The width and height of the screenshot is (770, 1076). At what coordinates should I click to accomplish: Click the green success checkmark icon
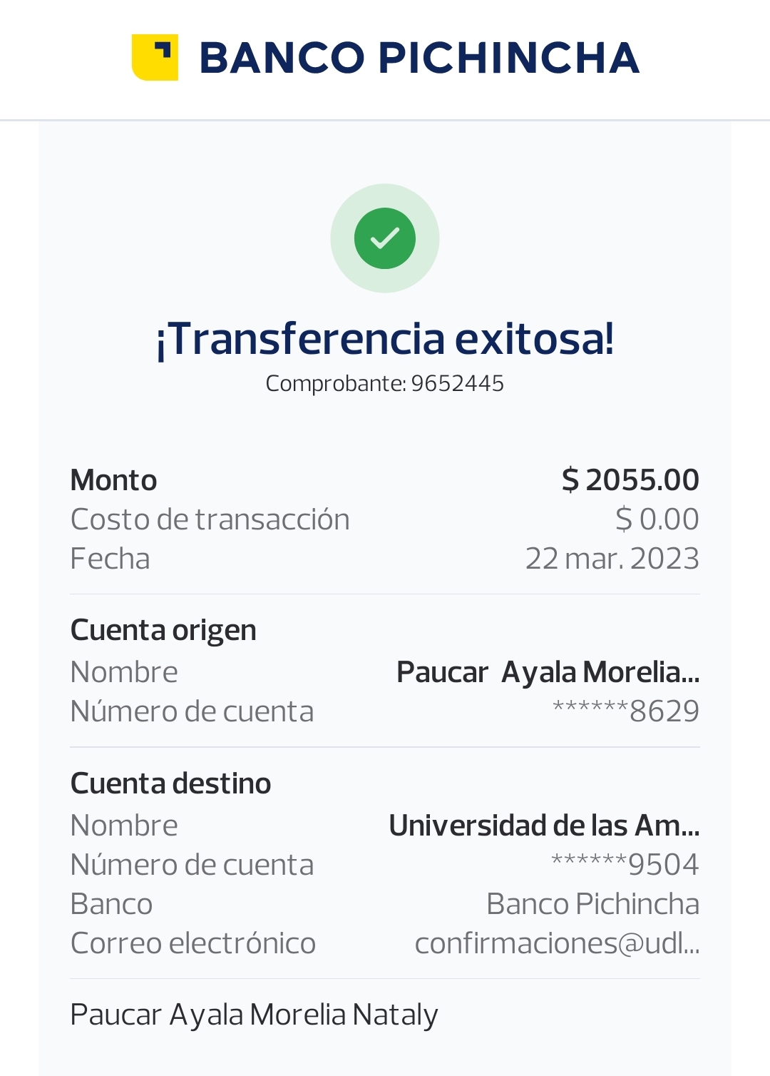385,238
